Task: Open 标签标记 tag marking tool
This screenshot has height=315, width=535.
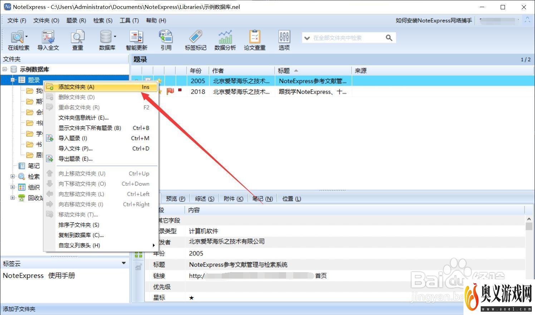Action: click(195, 40)
